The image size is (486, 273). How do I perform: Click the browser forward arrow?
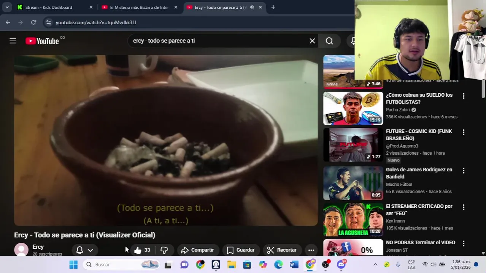coord(21,22)
